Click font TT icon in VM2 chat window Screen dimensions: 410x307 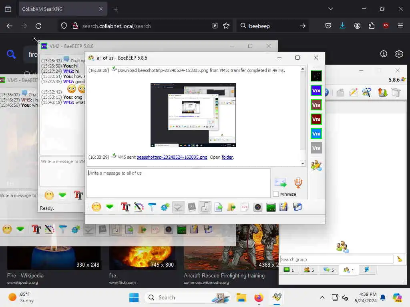(x=78, y=195)
